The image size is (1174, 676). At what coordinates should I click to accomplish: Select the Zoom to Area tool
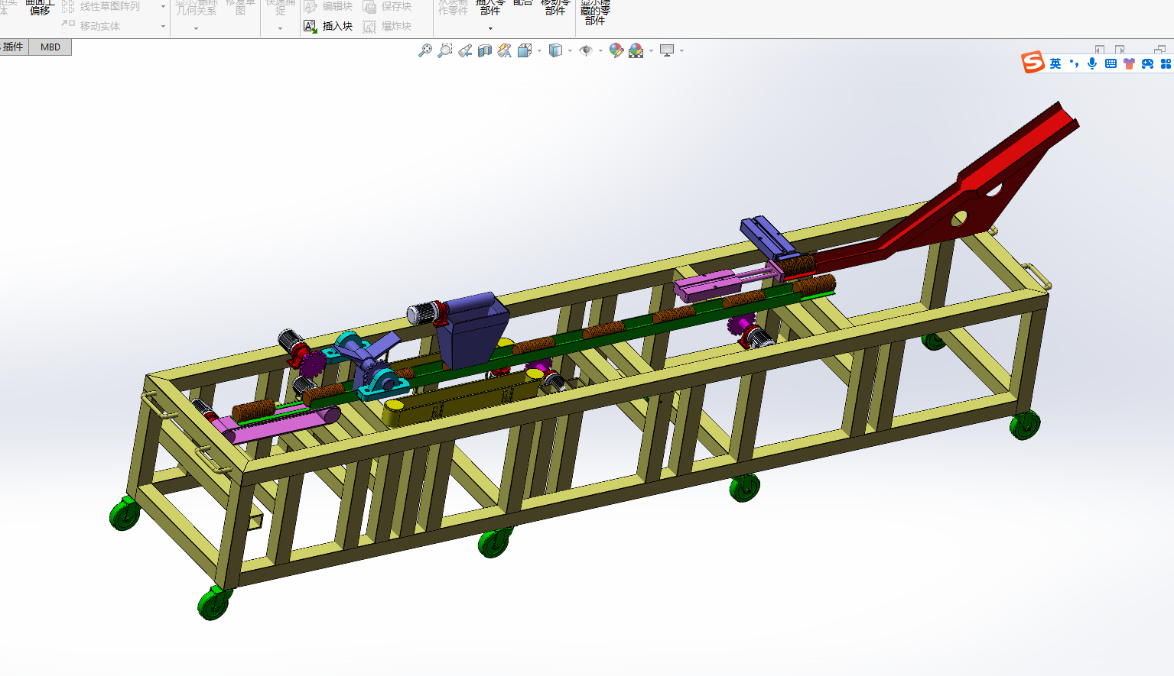[x=445, y=50]
